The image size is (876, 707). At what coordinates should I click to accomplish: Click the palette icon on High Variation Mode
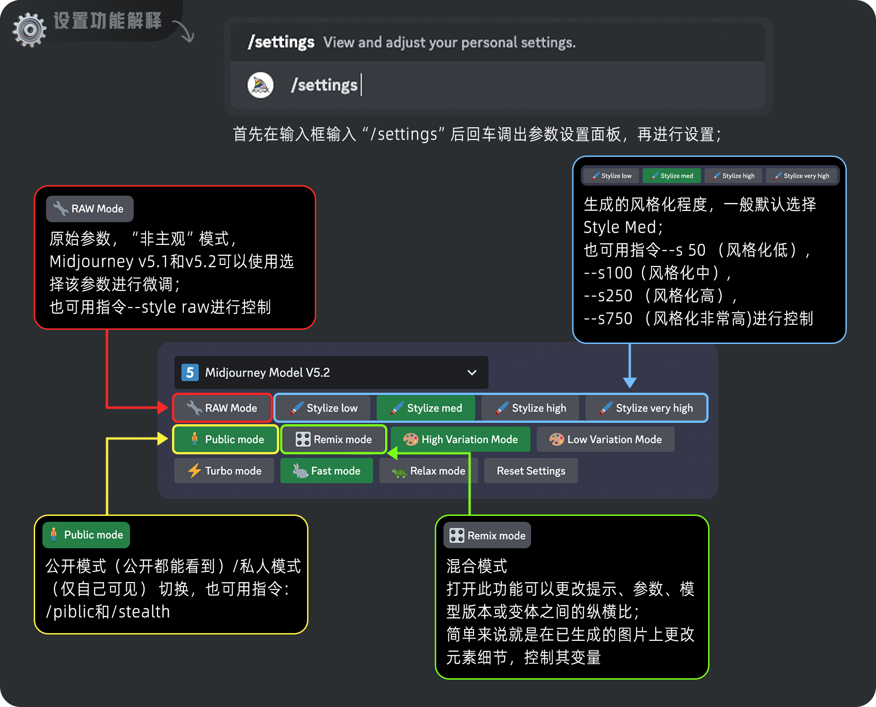click(x=411, y=439)
